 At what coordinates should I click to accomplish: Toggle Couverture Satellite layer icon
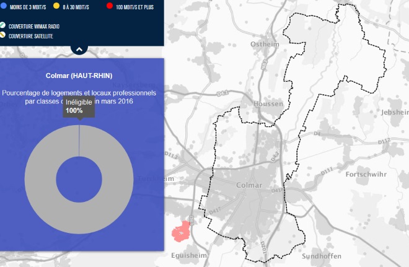(x=3, y=35)
